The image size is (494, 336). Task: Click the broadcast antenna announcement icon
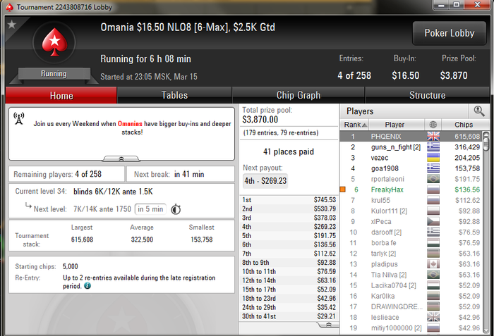[19, 118]
